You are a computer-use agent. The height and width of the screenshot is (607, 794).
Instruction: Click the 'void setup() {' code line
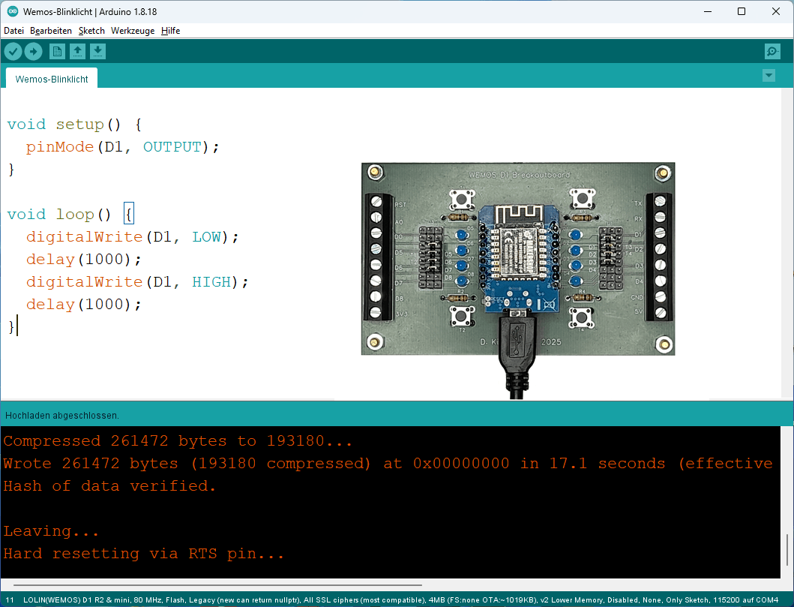(74, 125)
